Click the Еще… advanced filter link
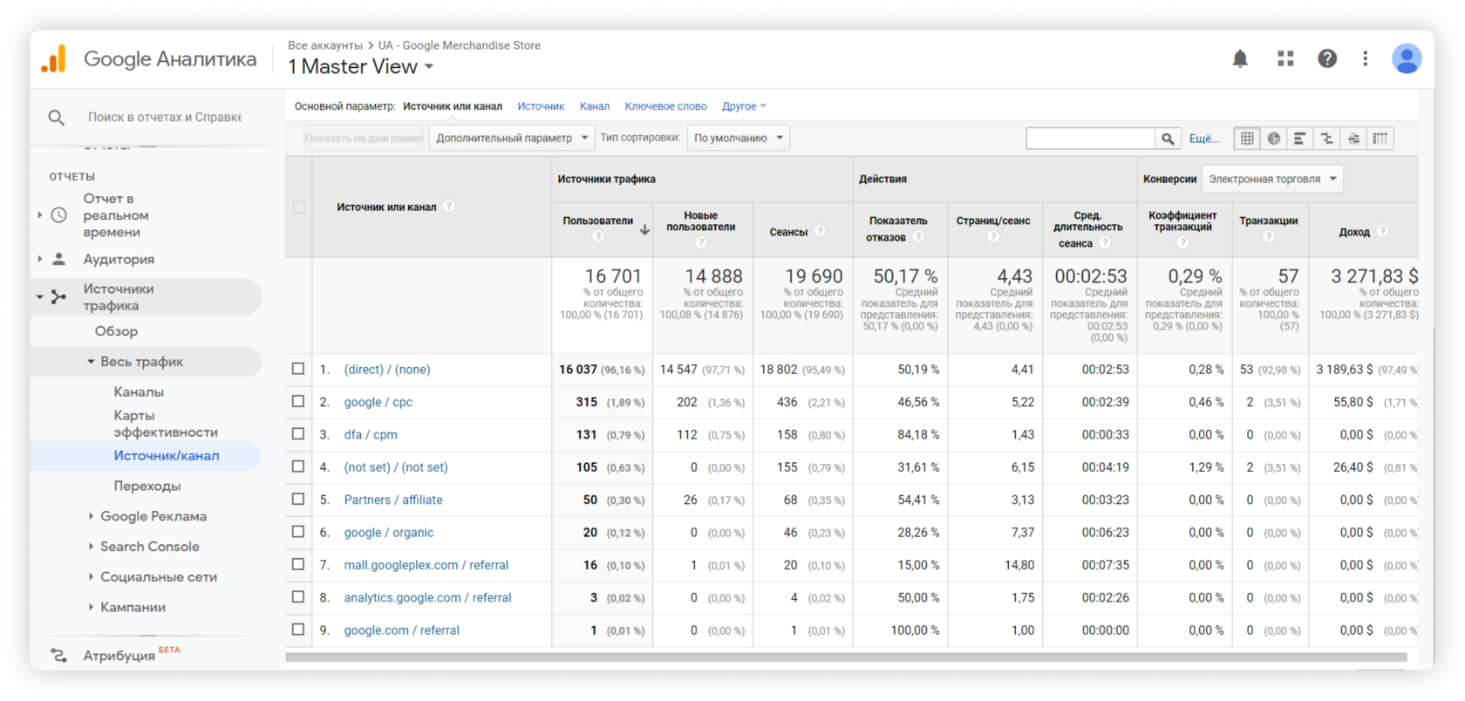This screenshot has width=1465, height=701. pyautogui.click(x=1204, y=139)
